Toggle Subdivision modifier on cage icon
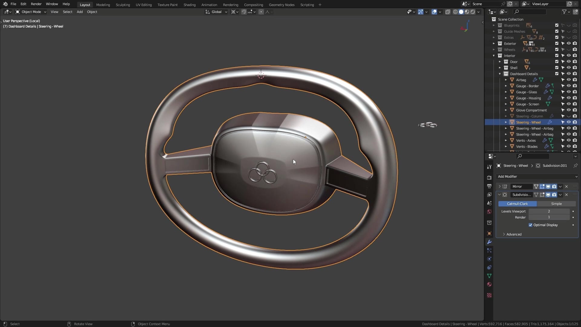Image resolution: width=581 pixels, height=327 pixels. pos(536,195)
